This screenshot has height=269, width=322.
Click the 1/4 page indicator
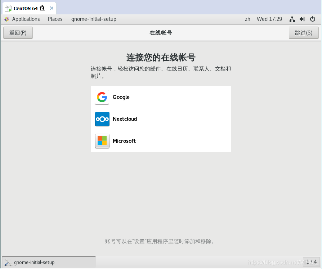click(x=312, y=262)
